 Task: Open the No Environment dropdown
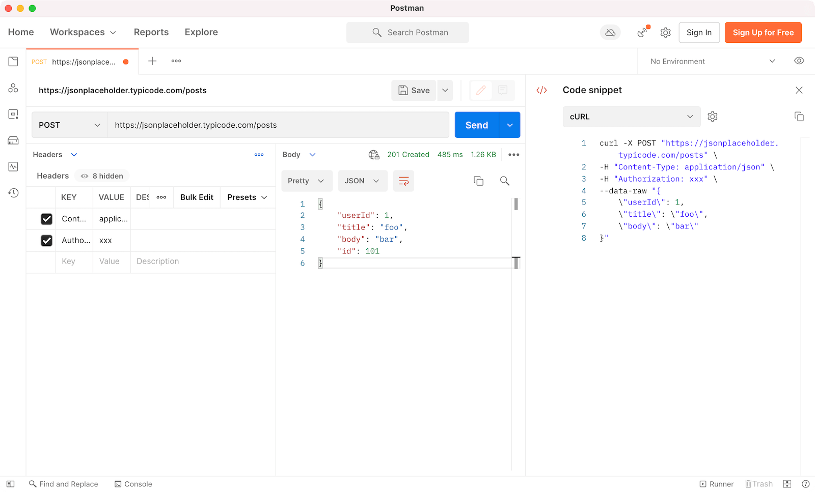(713, 61)
